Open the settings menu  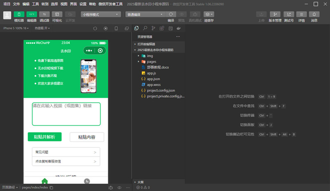83,4
